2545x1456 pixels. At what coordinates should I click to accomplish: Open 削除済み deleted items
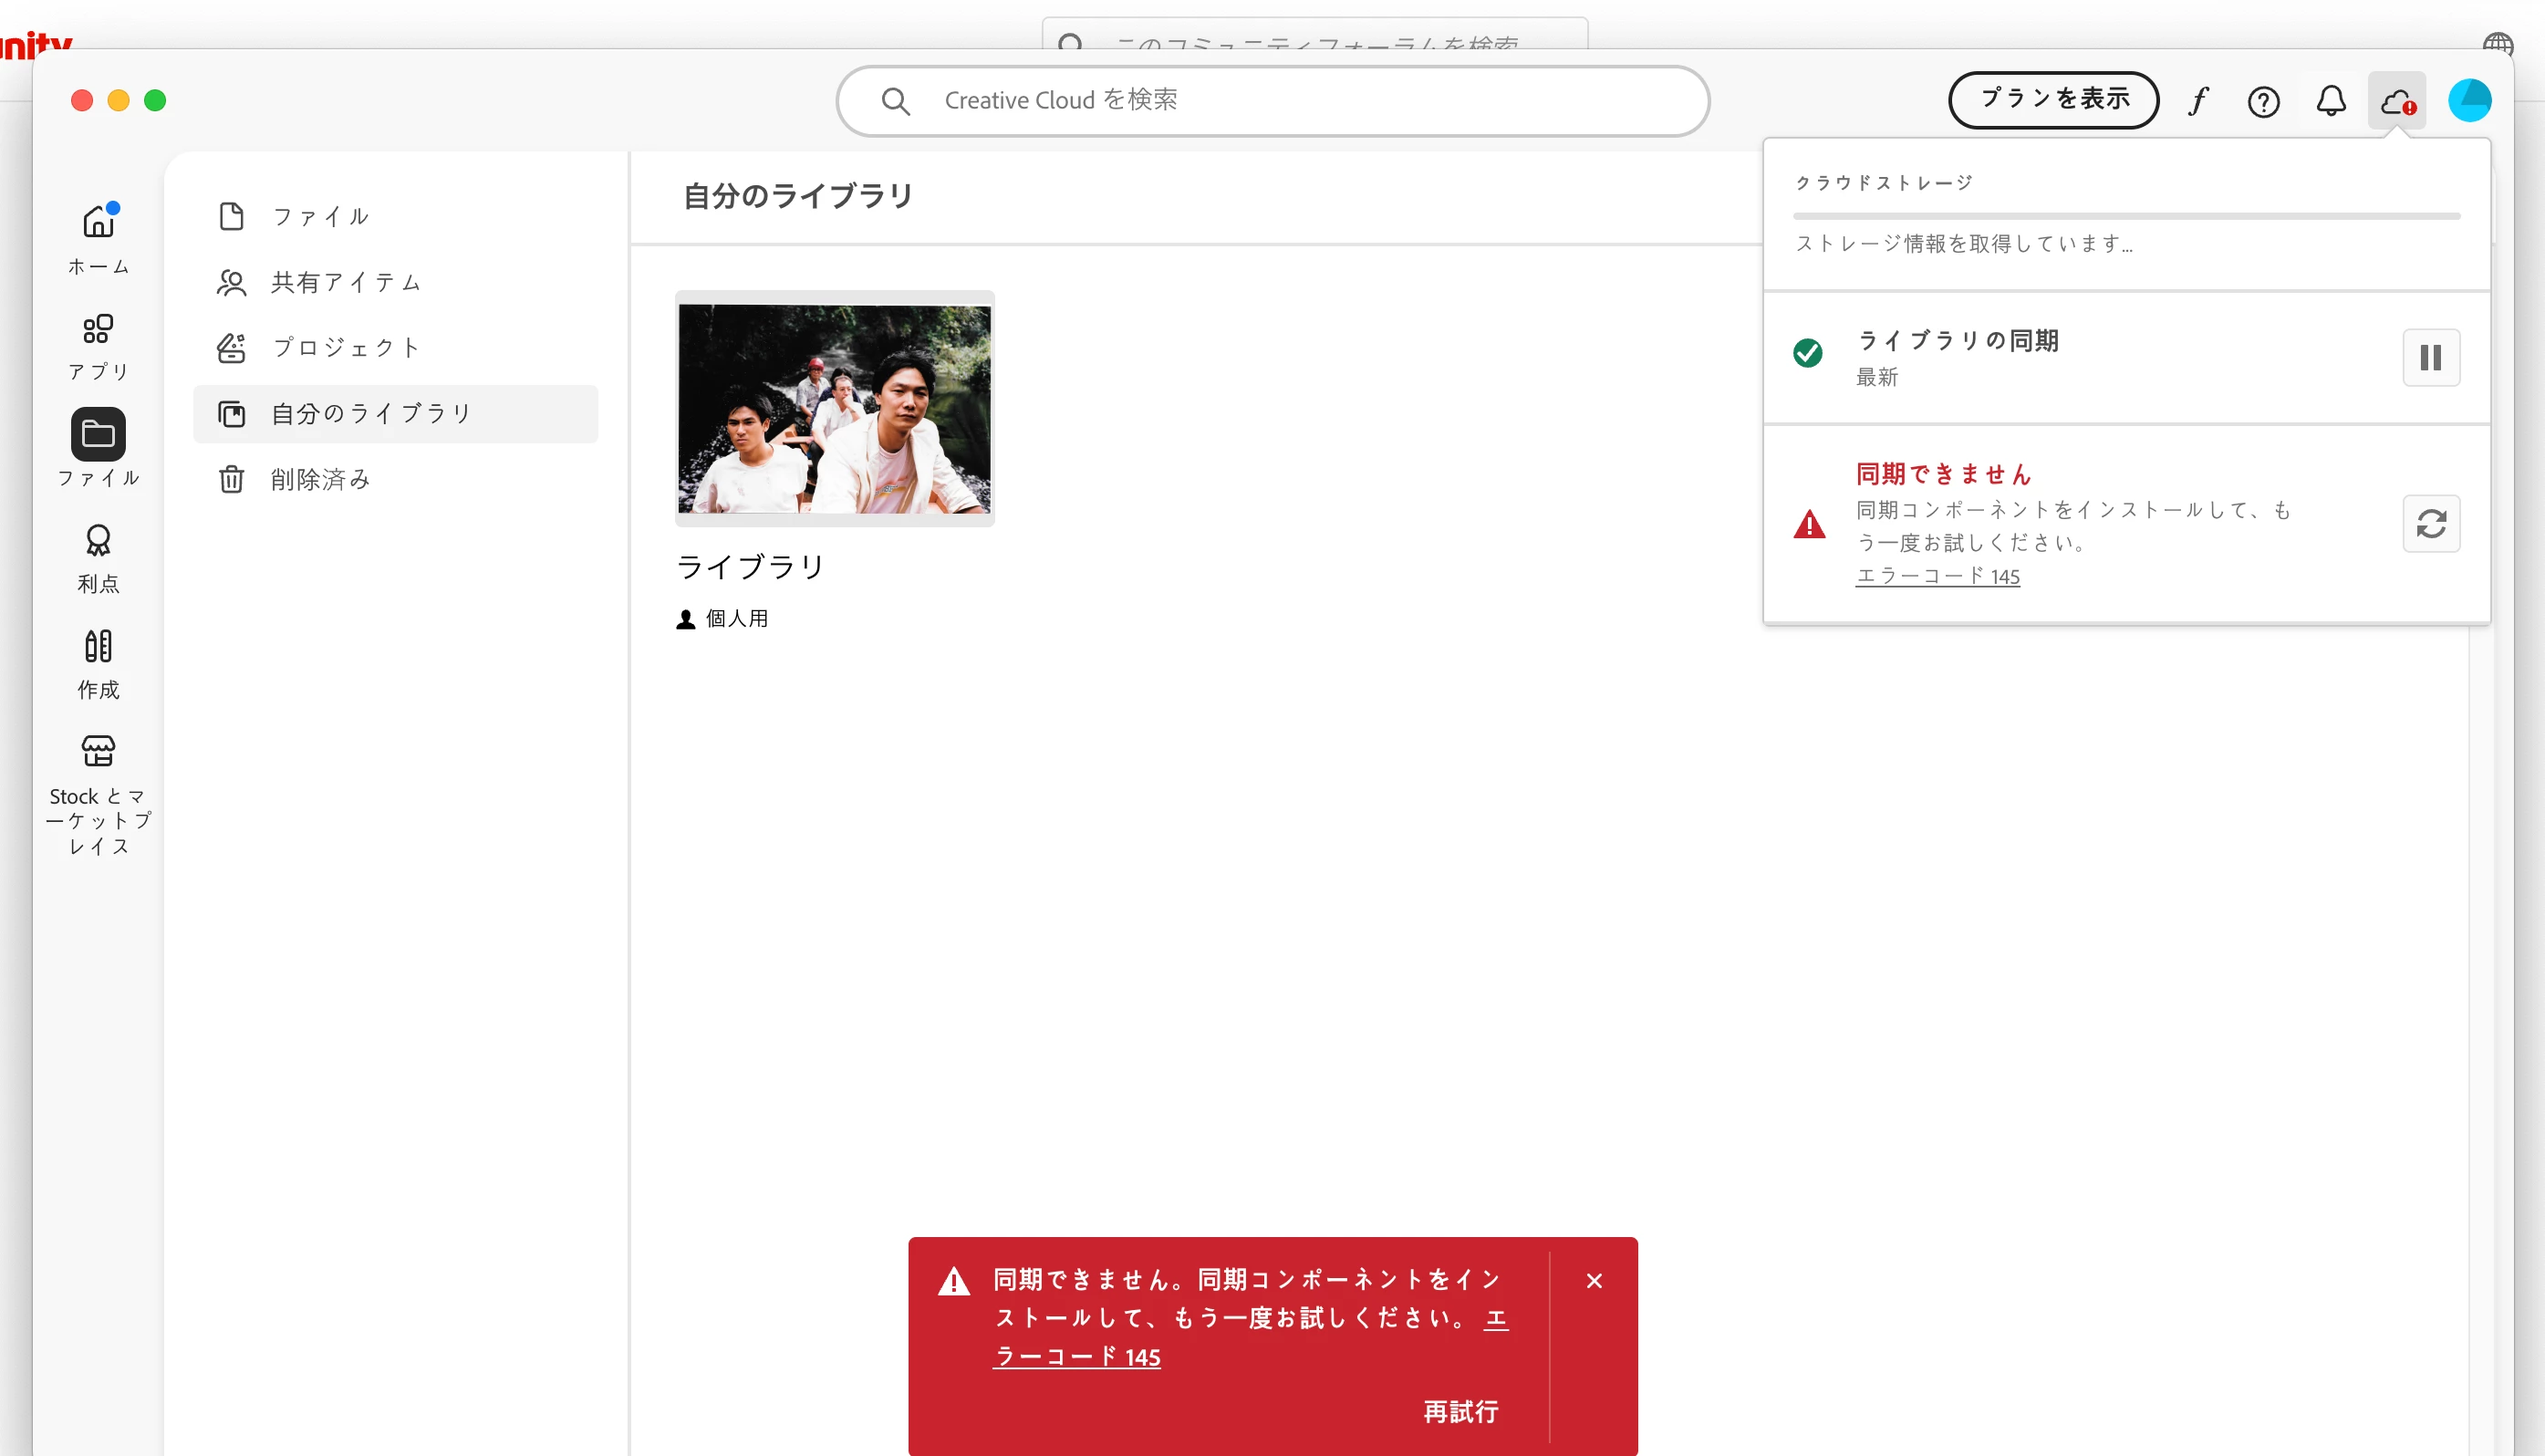coord(320,480)
